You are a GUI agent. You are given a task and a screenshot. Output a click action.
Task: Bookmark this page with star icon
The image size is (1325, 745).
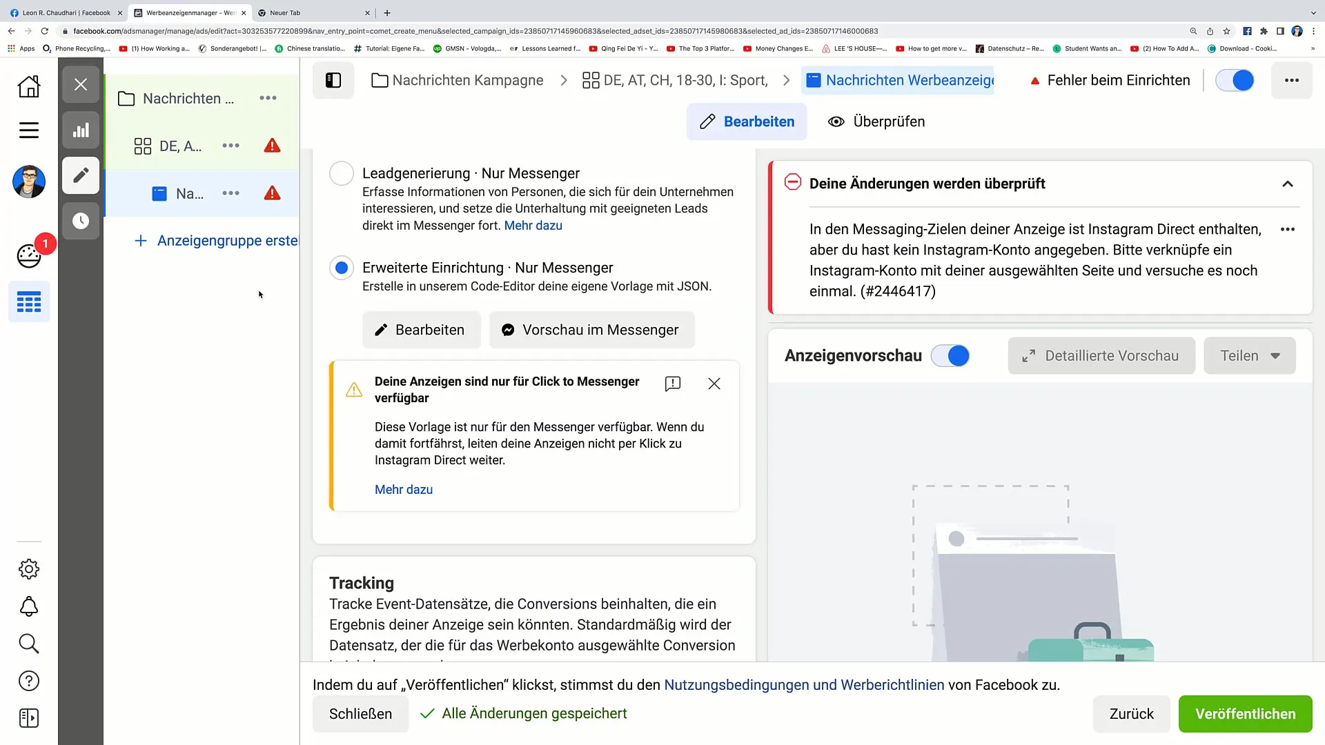tap(1226, 31)
